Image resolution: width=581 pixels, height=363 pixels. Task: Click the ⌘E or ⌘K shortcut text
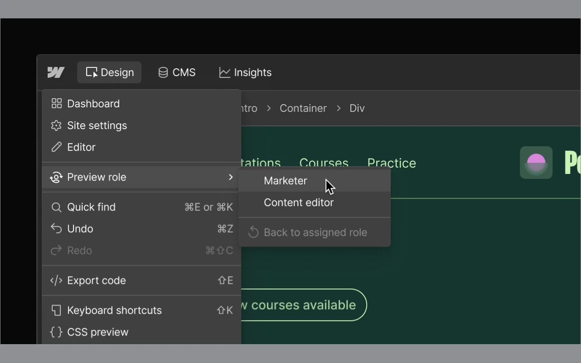pyautogui.click(x=209, y=207)
